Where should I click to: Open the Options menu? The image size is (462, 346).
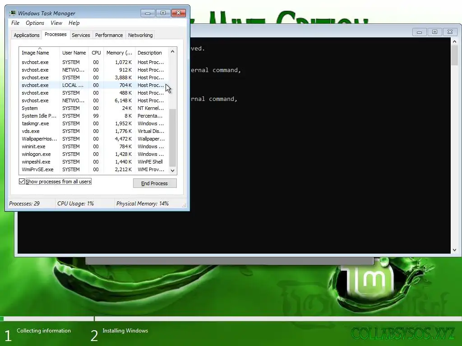coord(35,23)
